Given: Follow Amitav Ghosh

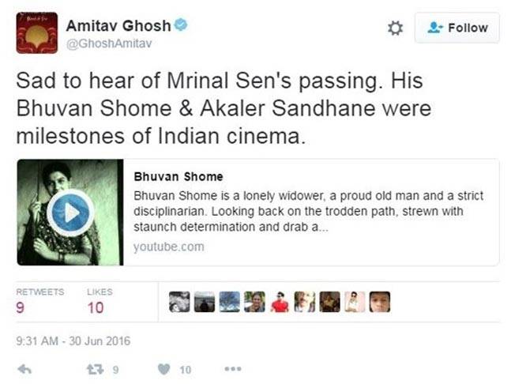Looking at the screenshot, I should (x=457, y=28).
